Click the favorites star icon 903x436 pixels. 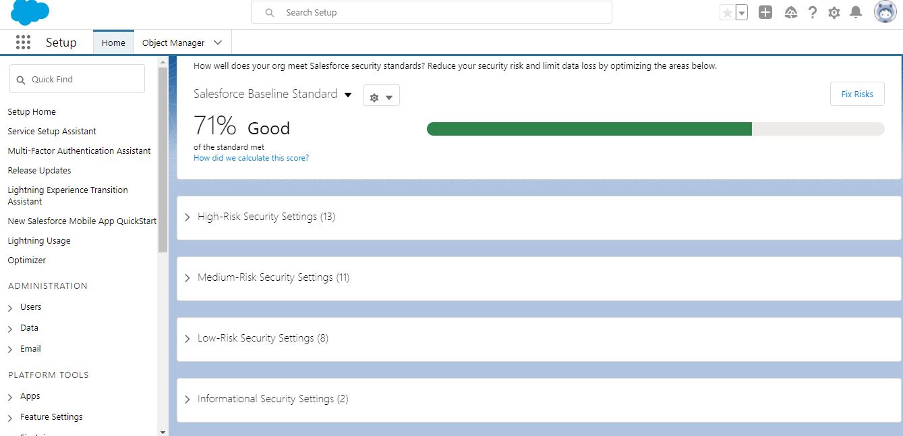[x=728, y=11]
